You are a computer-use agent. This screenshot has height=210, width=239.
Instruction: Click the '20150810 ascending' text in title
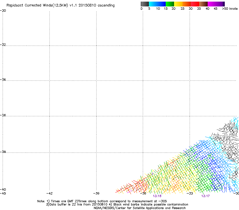(97, 5)
